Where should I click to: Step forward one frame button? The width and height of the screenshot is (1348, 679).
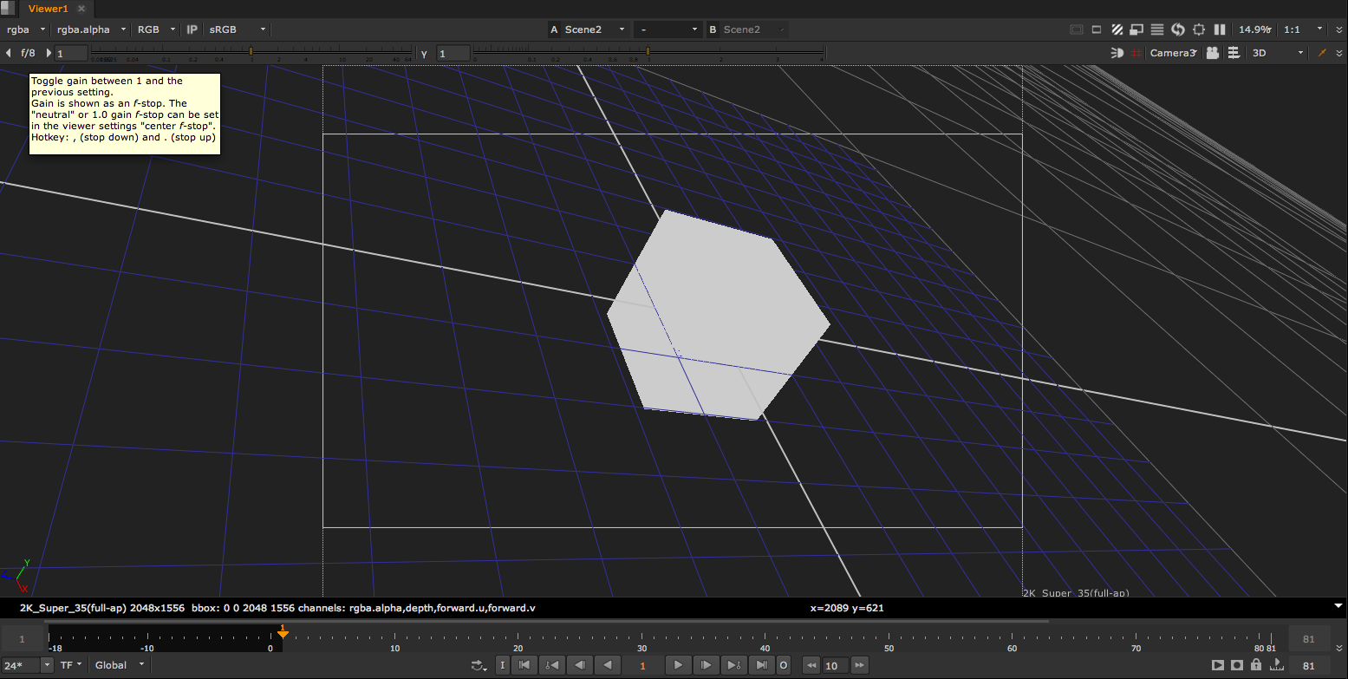[706, 665]
